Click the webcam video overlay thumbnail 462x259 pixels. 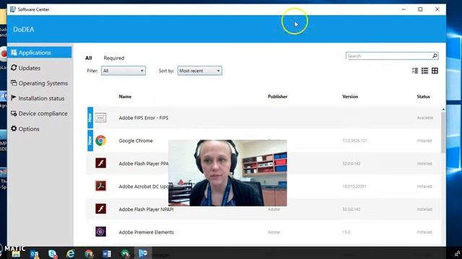227,173
